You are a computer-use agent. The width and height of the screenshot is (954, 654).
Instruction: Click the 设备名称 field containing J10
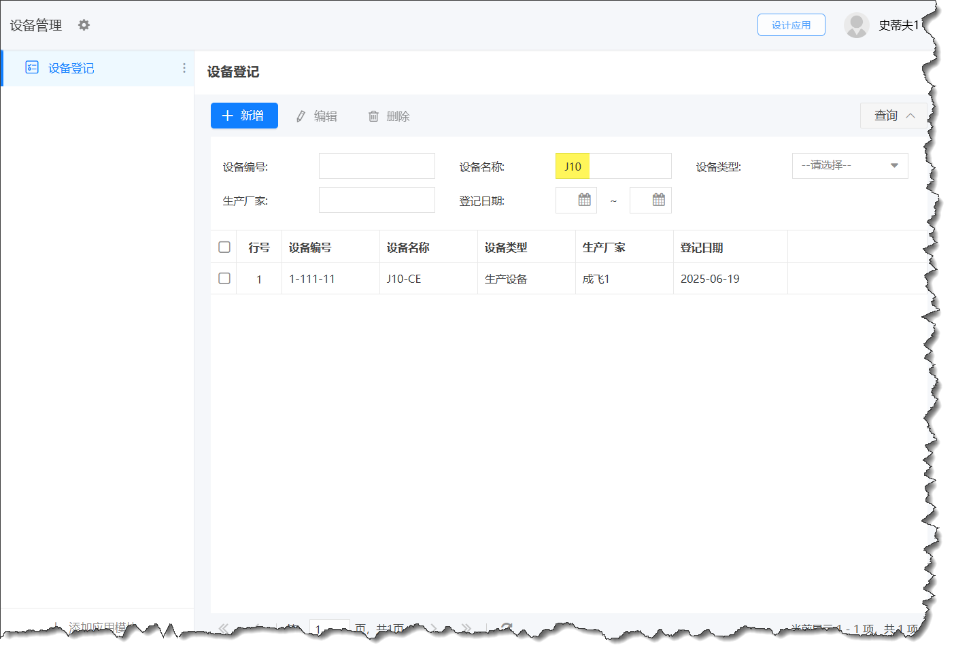pyautogui.click(x=613, y=166)
